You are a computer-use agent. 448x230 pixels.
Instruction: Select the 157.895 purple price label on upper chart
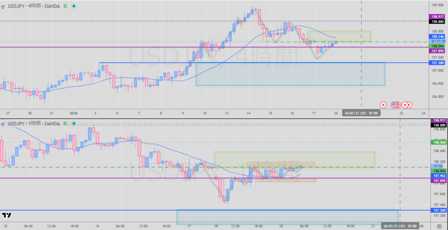438,51
